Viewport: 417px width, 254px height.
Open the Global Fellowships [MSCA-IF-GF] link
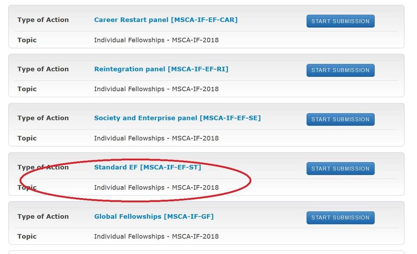click(154, 216)
